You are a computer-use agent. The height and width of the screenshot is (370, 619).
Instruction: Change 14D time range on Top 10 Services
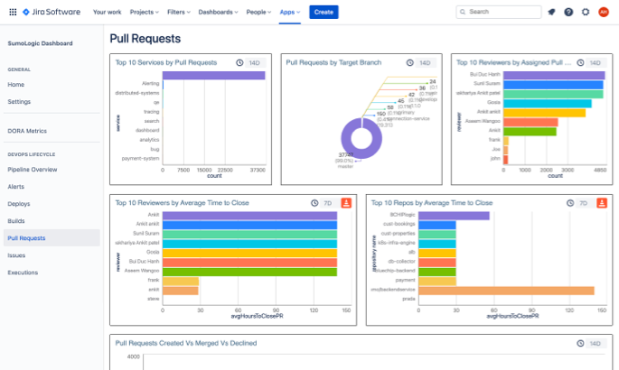[254, 63]
